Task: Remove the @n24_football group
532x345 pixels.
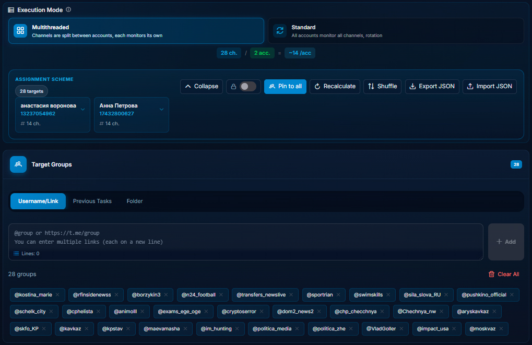Action: pos(221,295)
